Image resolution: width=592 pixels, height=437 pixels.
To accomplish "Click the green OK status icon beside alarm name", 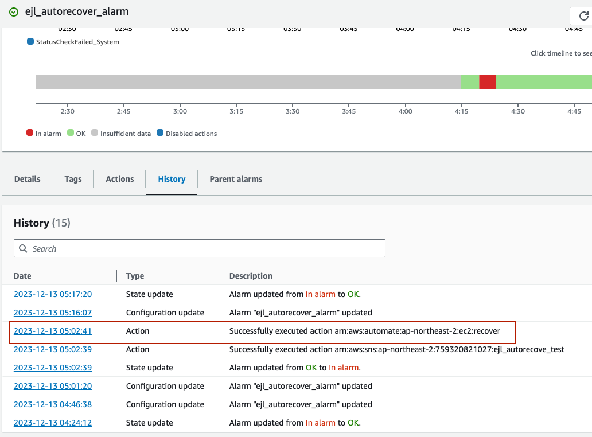I will (14, 11).
